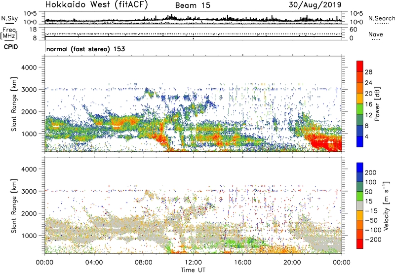Click the "1000" tick of the Velocity panel

29,236
